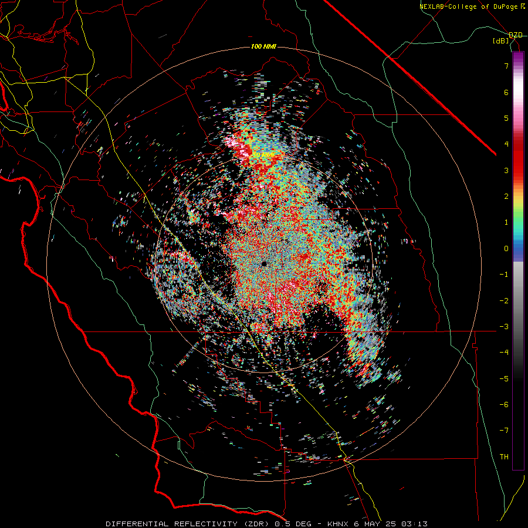The image size is (528, 528).
Task: Click the 0 scale tick label
Action: pyautogui.click(x=506, y=249)
